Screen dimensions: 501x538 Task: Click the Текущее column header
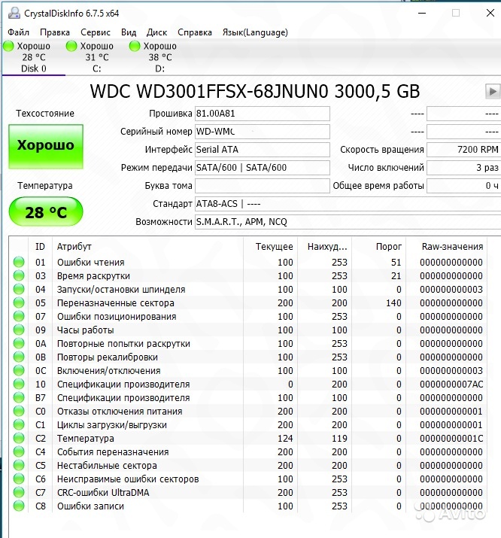pyautogui.click(x=271, y=246)
